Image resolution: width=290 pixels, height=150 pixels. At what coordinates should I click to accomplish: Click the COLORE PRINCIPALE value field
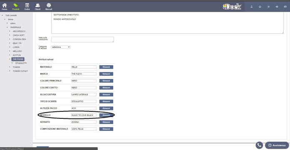pyautogui.click(x=84, y=81)
